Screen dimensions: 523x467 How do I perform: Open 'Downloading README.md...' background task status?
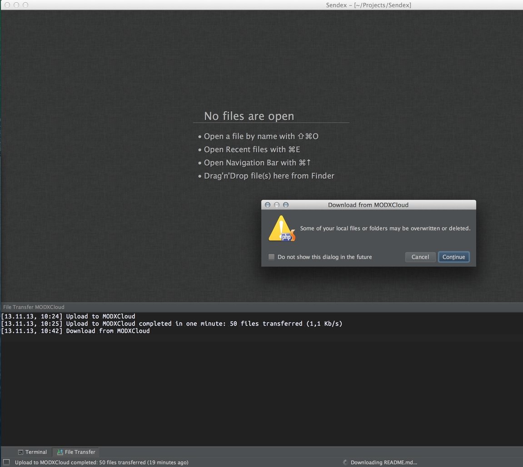tap(384, 462)
